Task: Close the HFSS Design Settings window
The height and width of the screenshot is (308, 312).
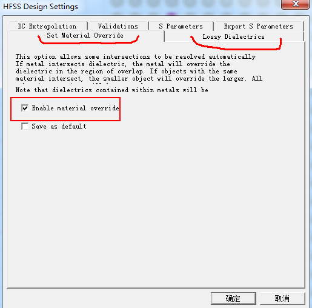Action: coord(295,4)
